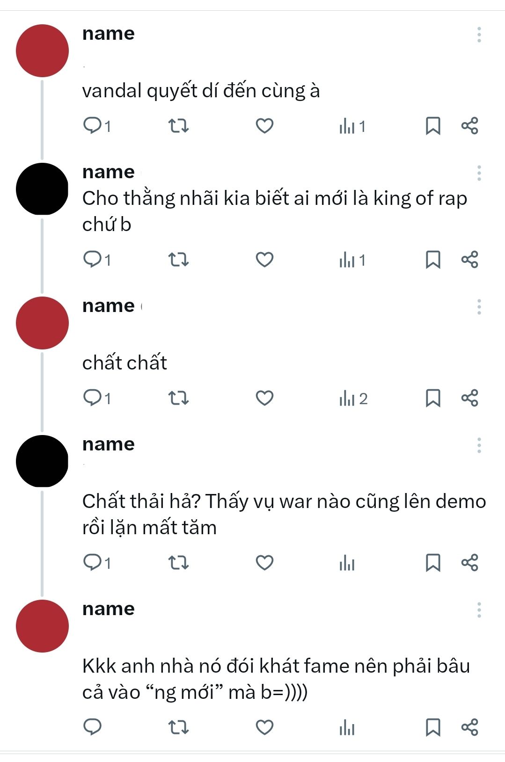
Task: Open the red avatar of 'chất chất' author
Action: tap(42, 323)
